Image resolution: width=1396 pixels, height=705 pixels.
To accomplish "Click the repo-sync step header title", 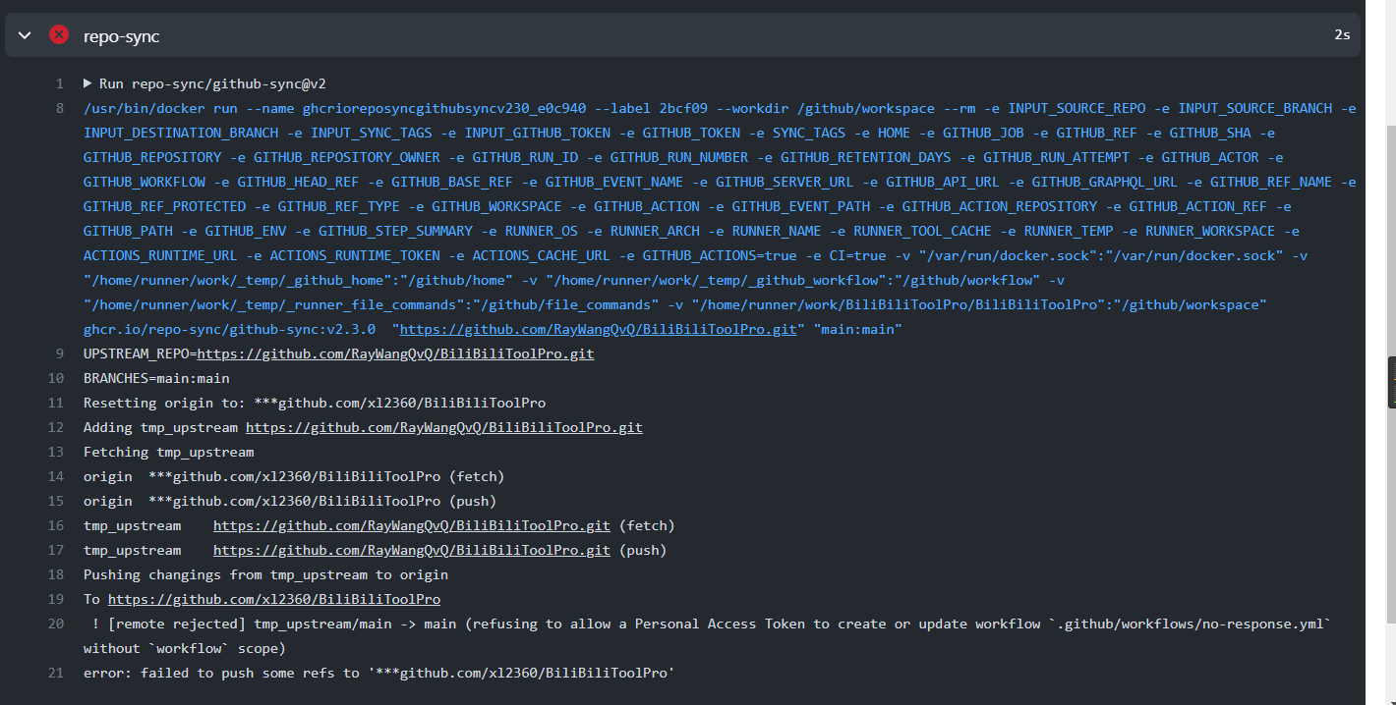I will point(122,34).
